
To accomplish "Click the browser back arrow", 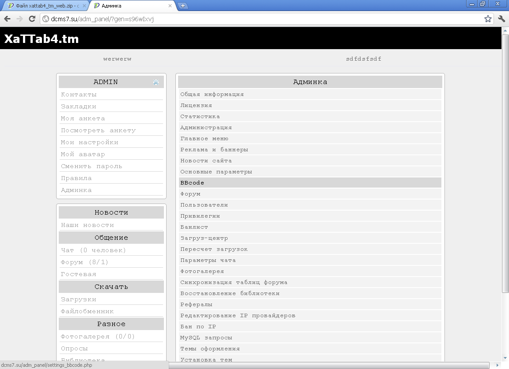I will 7,19.
